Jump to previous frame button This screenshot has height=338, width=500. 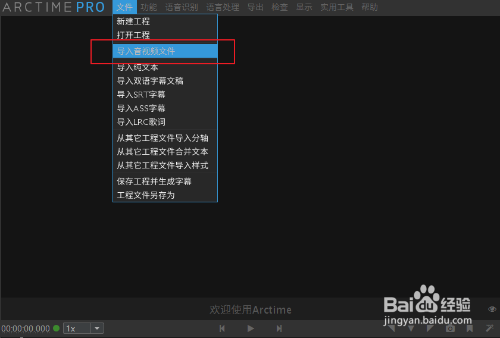pos(222,328)
